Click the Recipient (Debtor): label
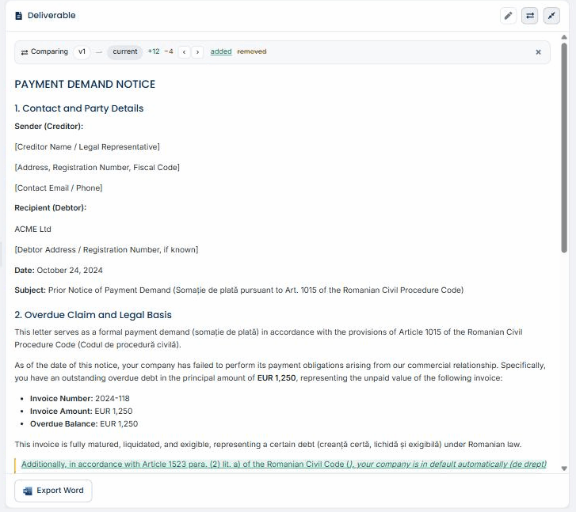 tap(51, 208)
